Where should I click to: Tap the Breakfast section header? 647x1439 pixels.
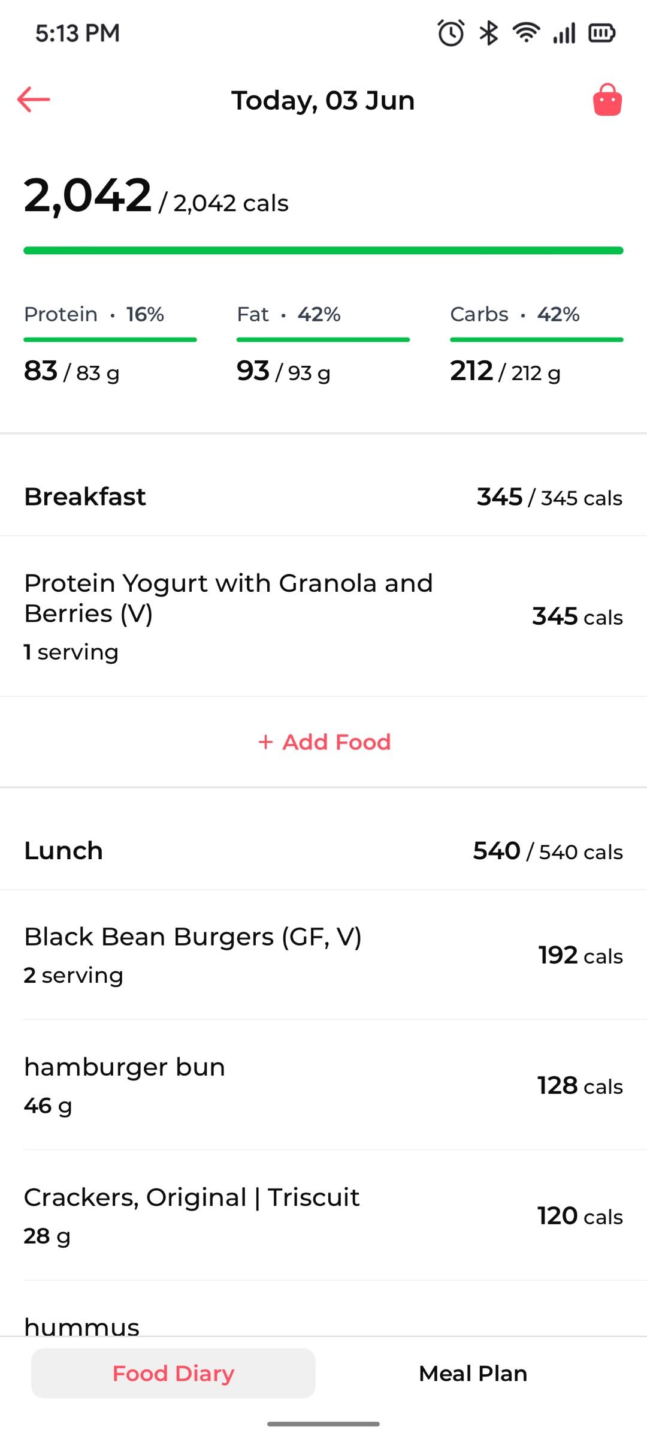[323, 497]
